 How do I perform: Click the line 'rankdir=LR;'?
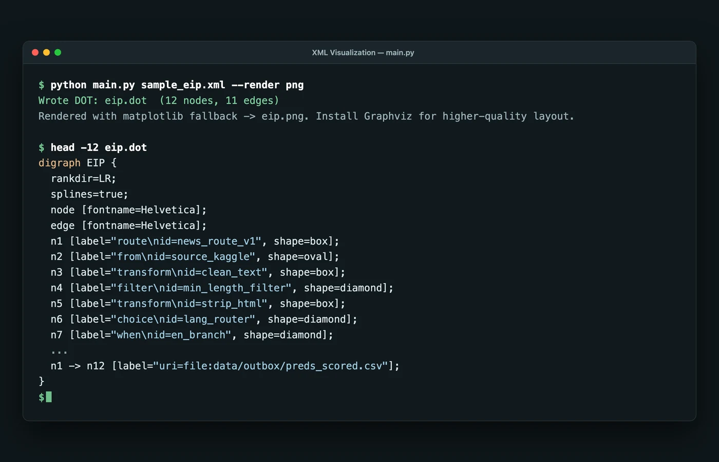click(83, 179)
